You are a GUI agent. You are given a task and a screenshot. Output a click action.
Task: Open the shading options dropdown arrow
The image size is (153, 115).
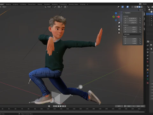tap(144, 7)
